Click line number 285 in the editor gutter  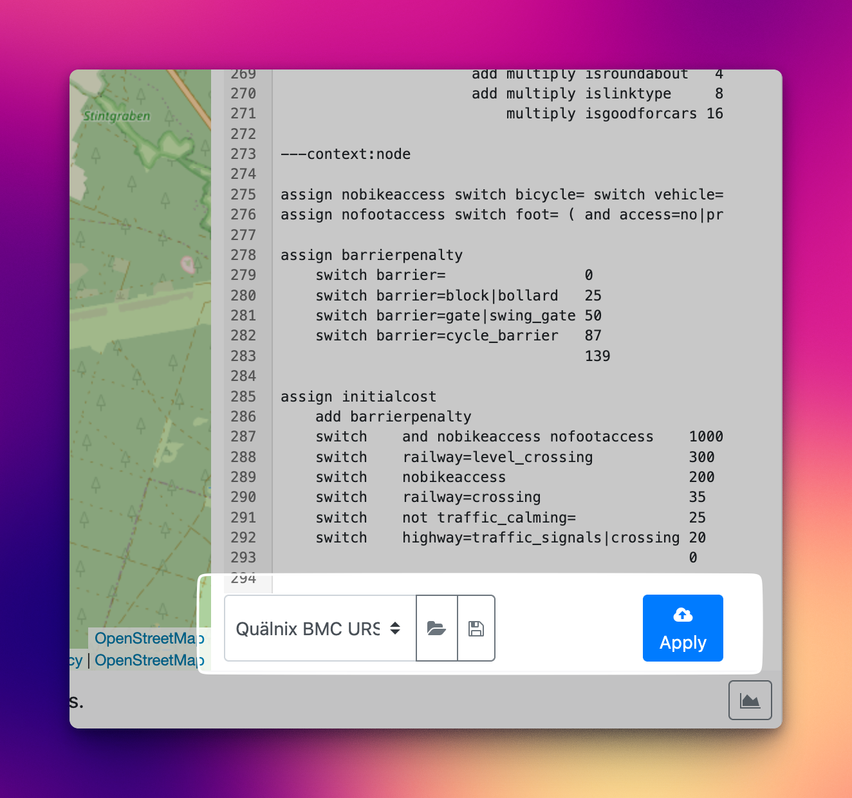pos(243,396)
